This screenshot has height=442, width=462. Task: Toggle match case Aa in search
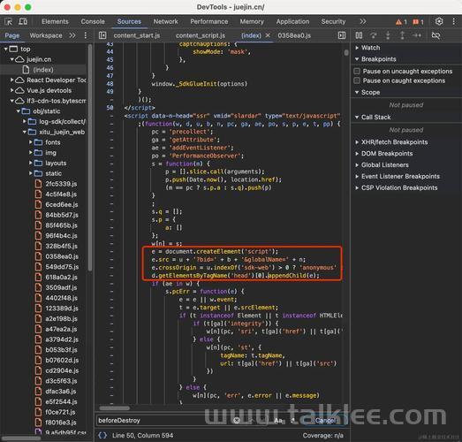tap(278, 421)
